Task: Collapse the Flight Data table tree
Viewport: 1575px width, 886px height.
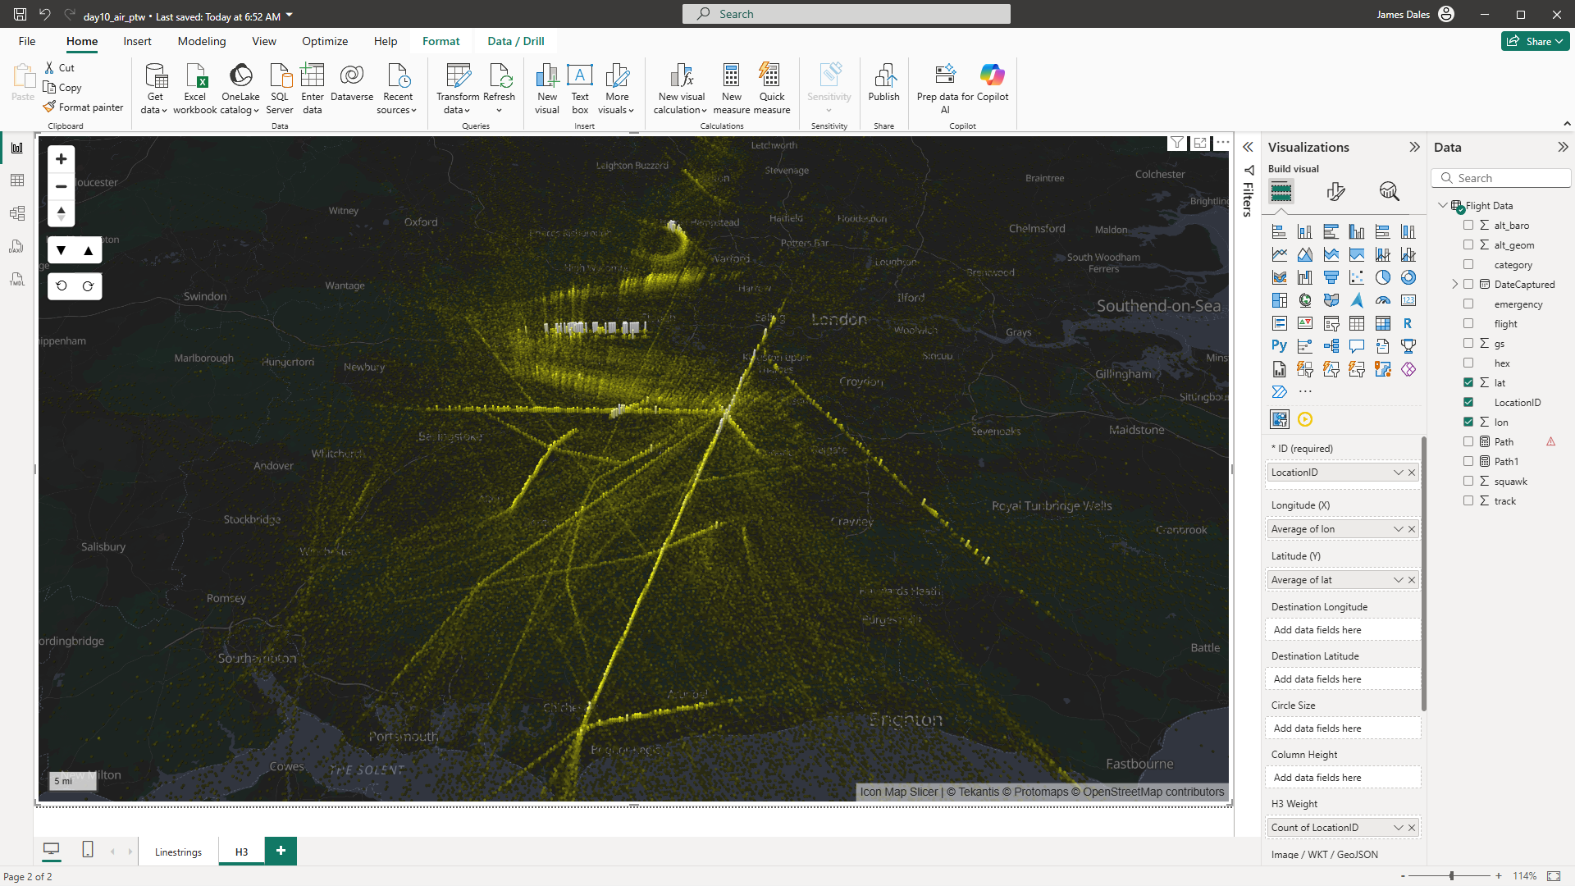Action: click(1443, 206)
